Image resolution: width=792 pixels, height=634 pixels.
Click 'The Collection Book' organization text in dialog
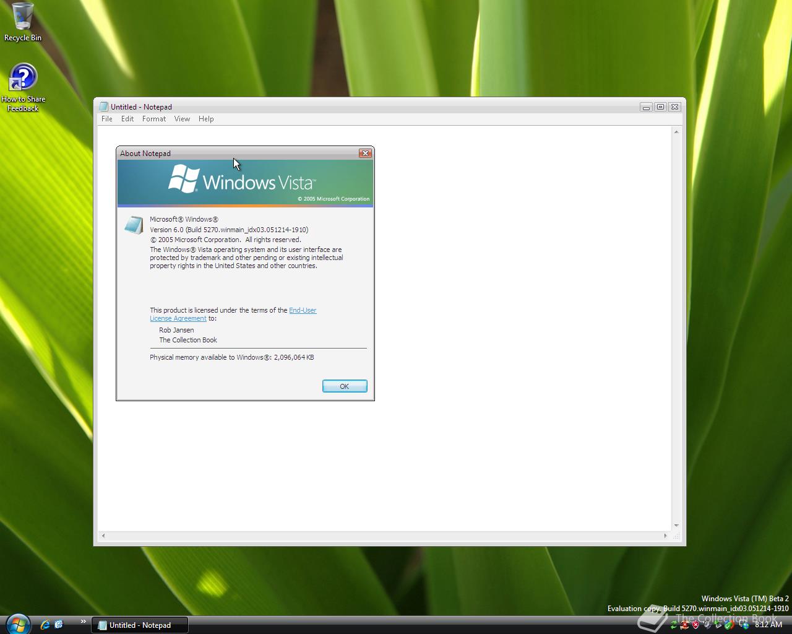[188, 340]
